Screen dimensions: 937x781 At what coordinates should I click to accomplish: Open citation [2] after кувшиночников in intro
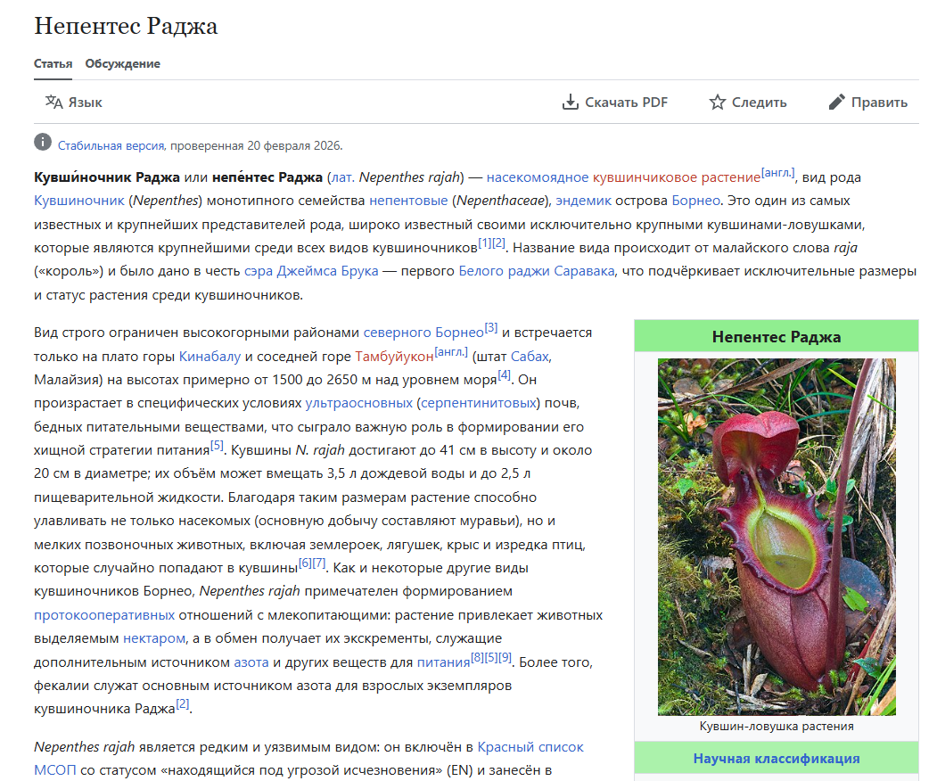[x=498, y=243]
